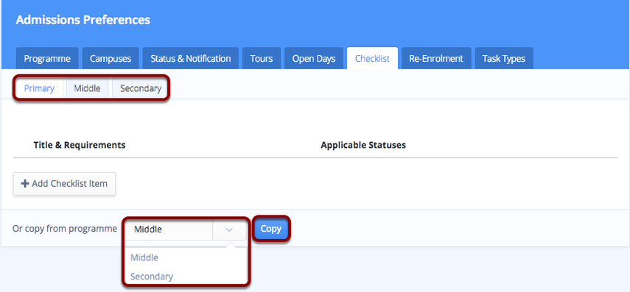This screenshot has width=630, height=292.
Task: Click the Title & Requirements column header
Action: pyautogui.click(x=80, y=145)
